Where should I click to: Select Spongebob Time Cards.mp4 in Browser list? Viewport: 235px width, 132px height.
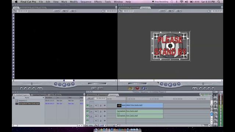point(29,103)
